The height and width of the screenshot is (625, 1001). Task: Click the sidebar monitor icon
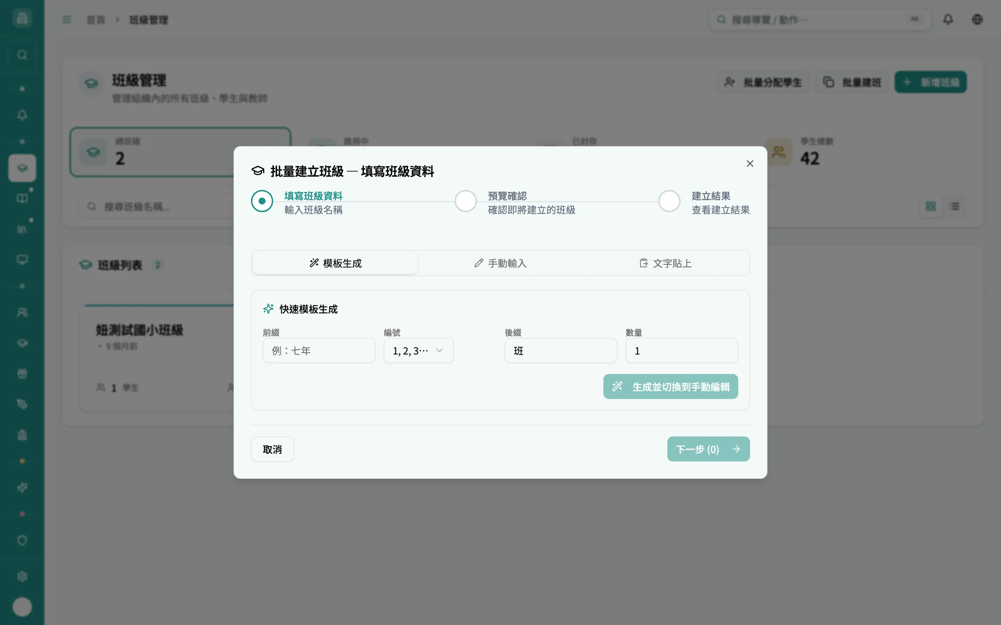pyautogui.click(x=22, y=260)
